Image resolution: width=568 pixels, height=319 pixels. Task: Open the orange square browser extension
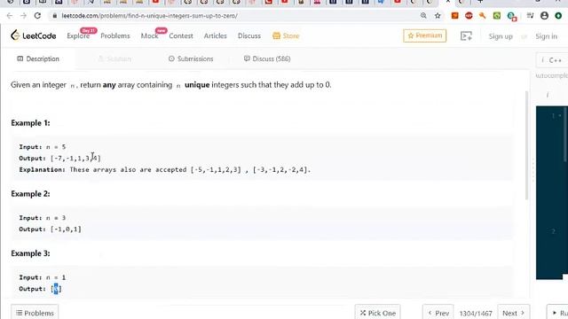click(454, 16)
